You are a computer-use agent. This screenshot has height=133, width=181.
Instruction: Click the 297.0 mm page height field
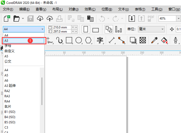click(62, 32)
